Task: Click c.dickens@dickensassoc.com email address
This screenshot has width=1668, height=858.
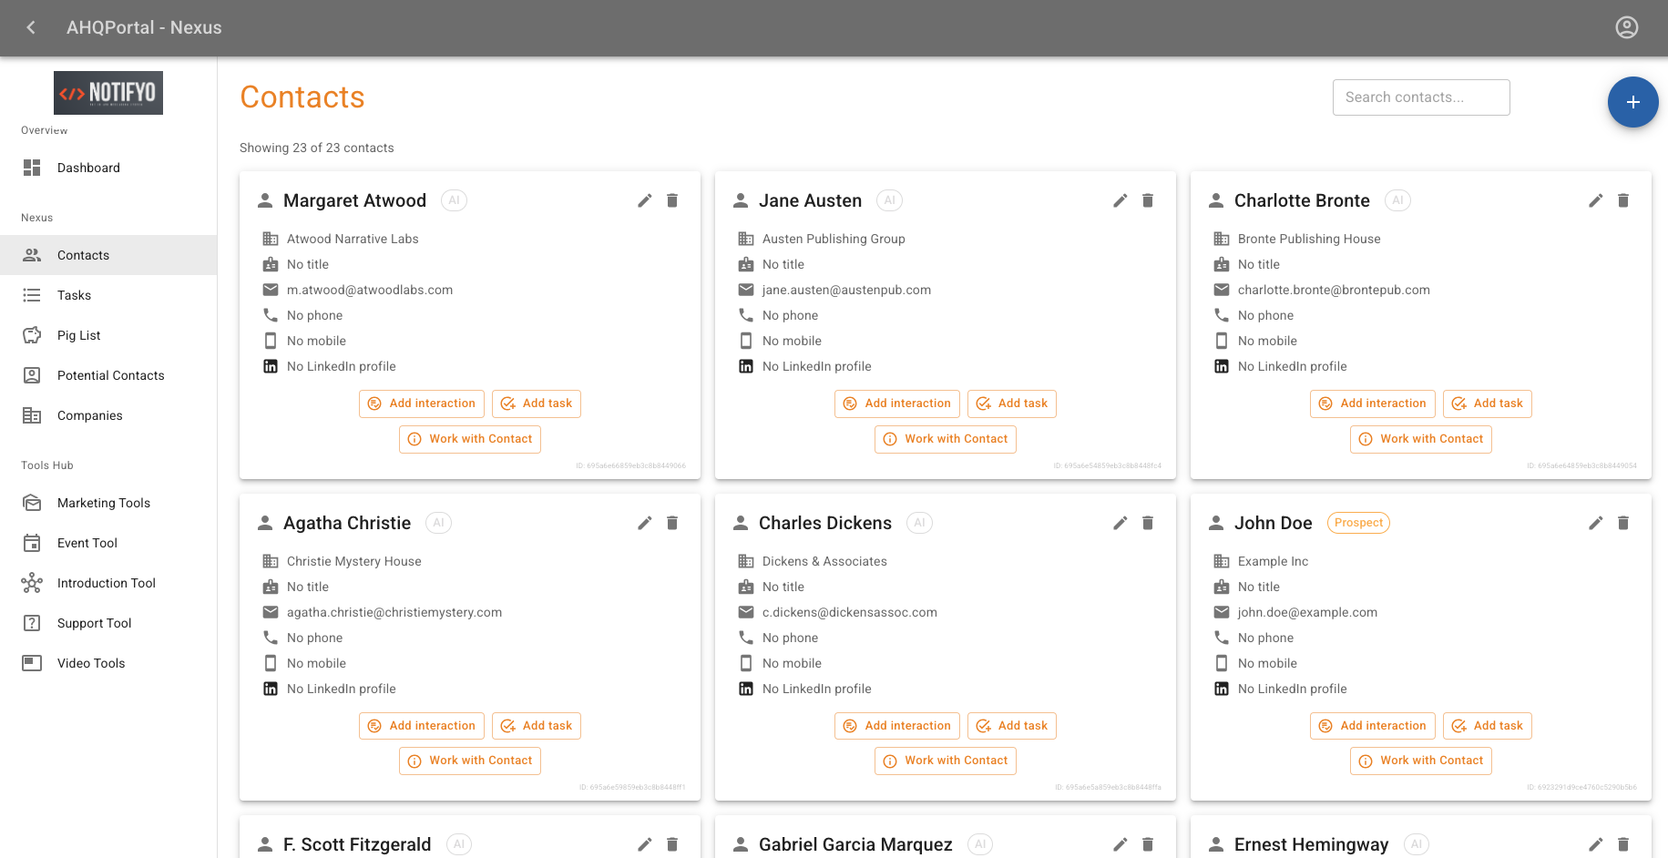Action: (x=849, y=612)
